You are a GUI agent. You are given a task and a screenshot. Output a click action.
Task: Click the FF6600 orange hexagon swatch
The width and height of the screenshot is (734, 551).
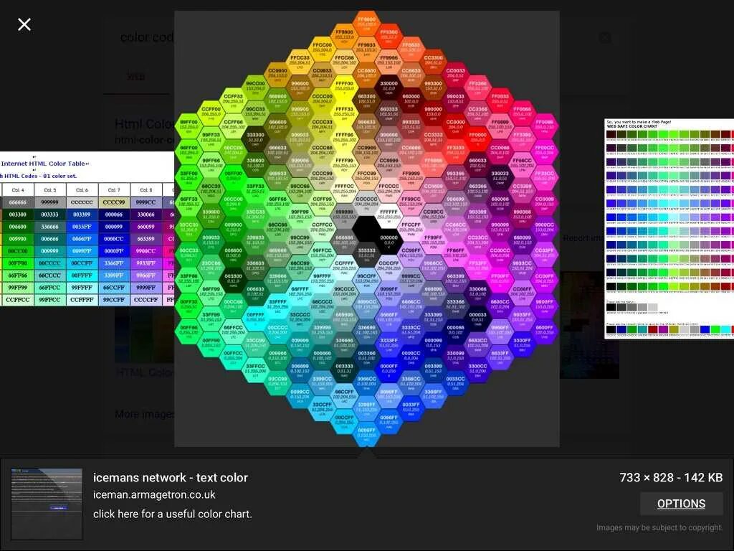tap(366, 23)
